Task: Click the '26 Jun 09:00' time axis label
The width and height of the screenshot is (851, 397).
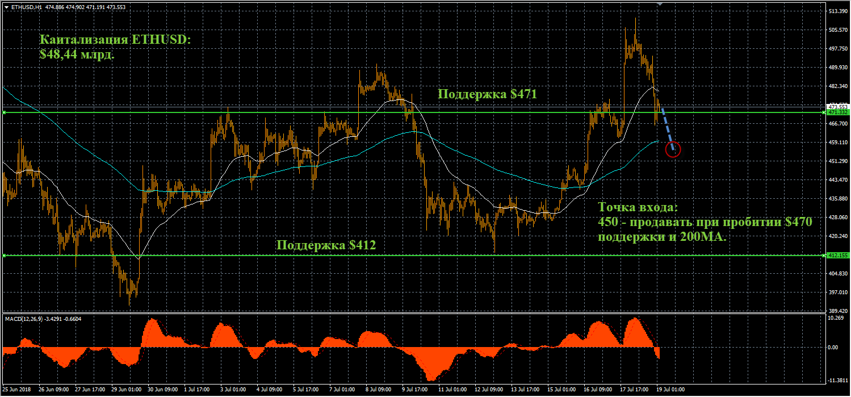Action: point(53,390)
